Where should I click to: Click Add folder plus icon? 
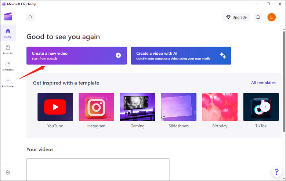click(x=8, y=80)
